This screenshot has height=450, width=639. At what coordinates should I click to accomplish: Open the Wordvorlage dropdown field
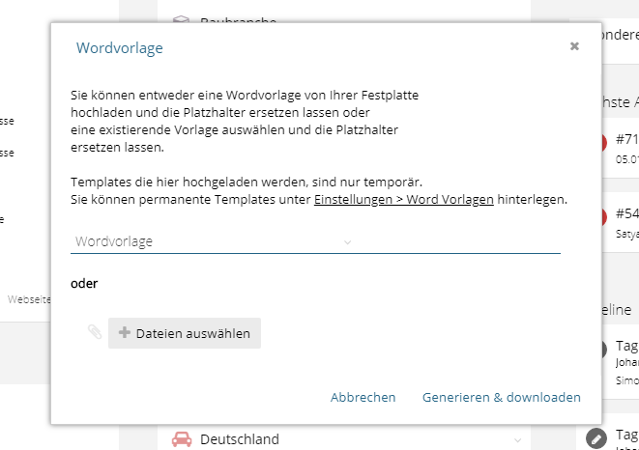coord(315,242)
